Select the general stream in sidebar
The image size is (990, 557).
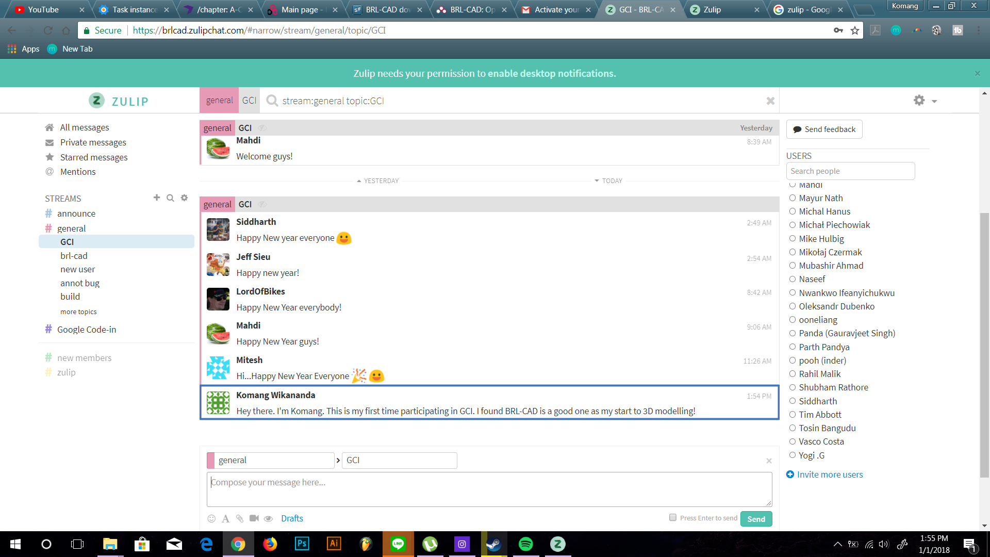click(71, 228)
